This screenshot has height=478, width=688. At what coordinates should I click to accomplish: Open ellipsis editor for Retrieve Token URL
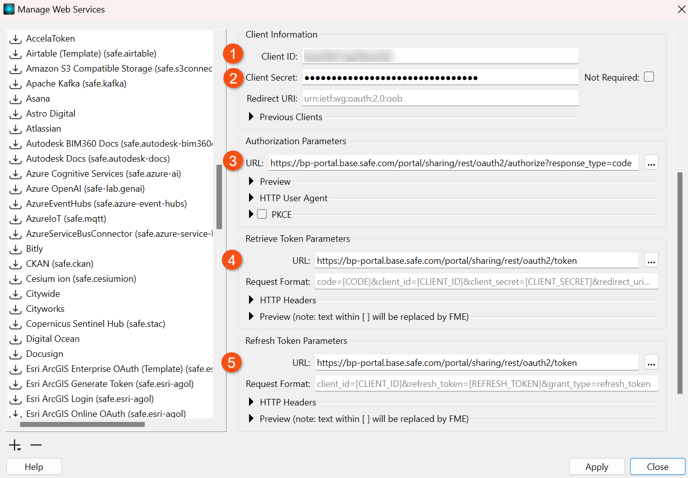pos(651,260)
